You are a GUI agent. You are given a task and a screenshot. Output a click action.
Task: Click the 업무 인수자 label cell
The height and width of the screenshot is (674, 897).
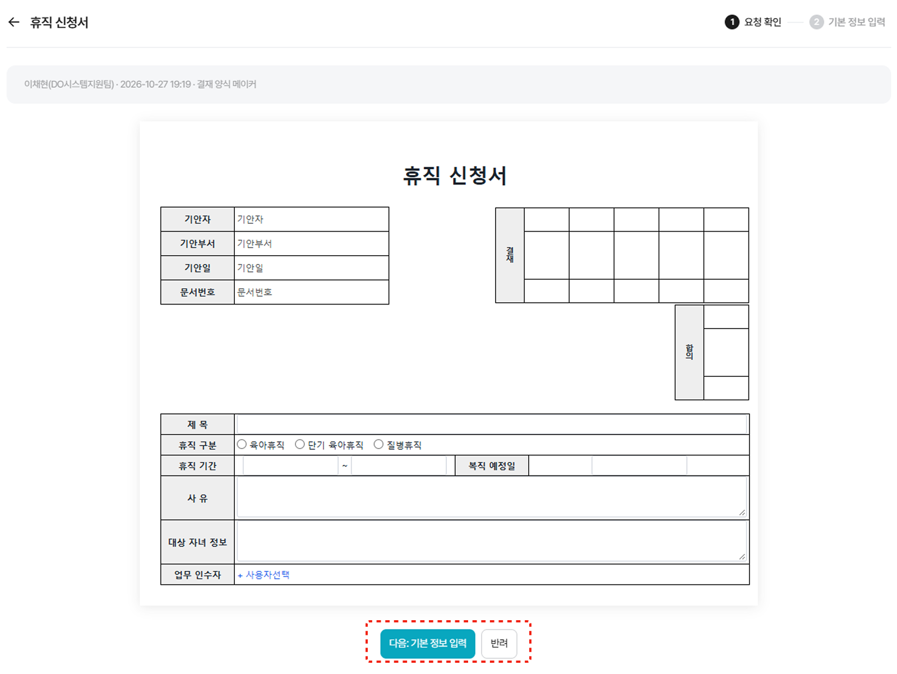(x=197, y=575)
